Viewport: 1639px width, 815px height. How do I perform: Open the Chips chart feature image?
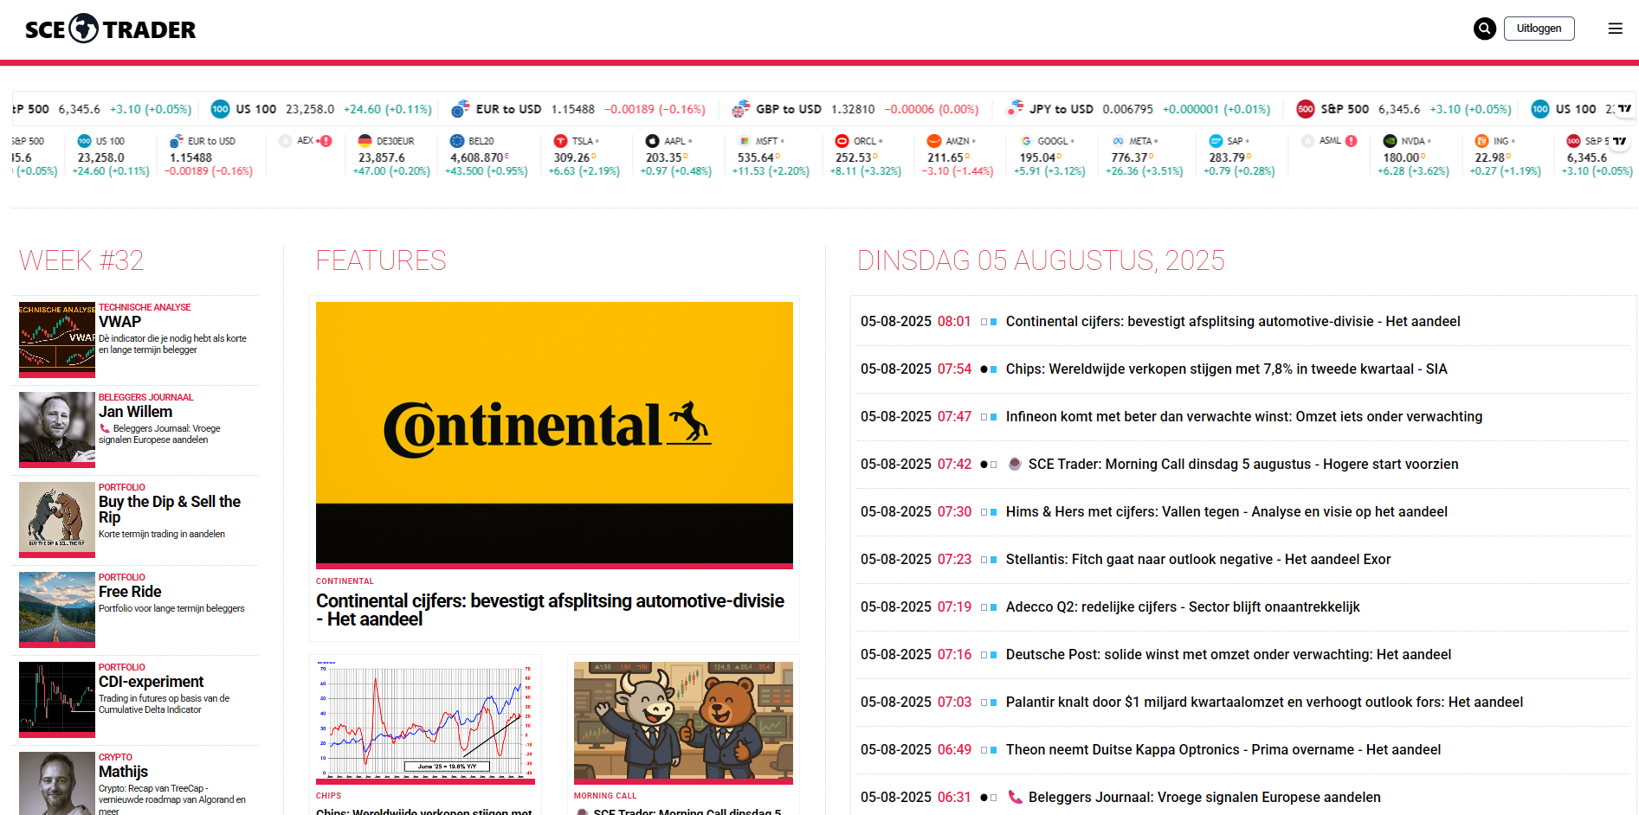click(x=425, y=723)
